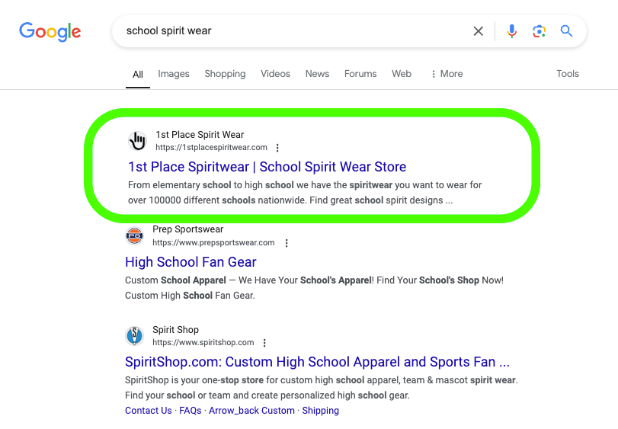Open the Videos results tab
The height and width of the screenshot is (429, 618).
(x=275, y=74)
